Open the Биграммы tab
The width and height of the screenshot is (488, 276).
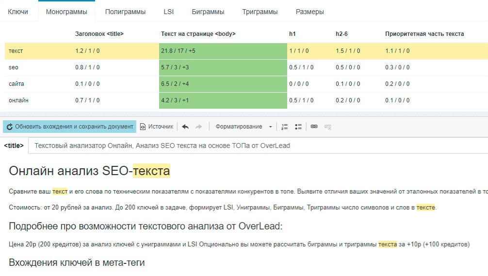(x=208, y=12)
